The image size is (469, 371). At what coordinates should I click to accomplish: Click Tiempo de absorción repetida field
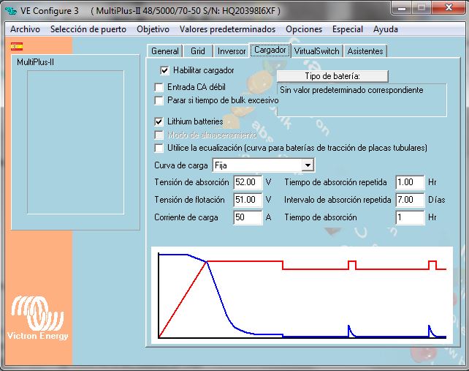(x=410, y=182)
